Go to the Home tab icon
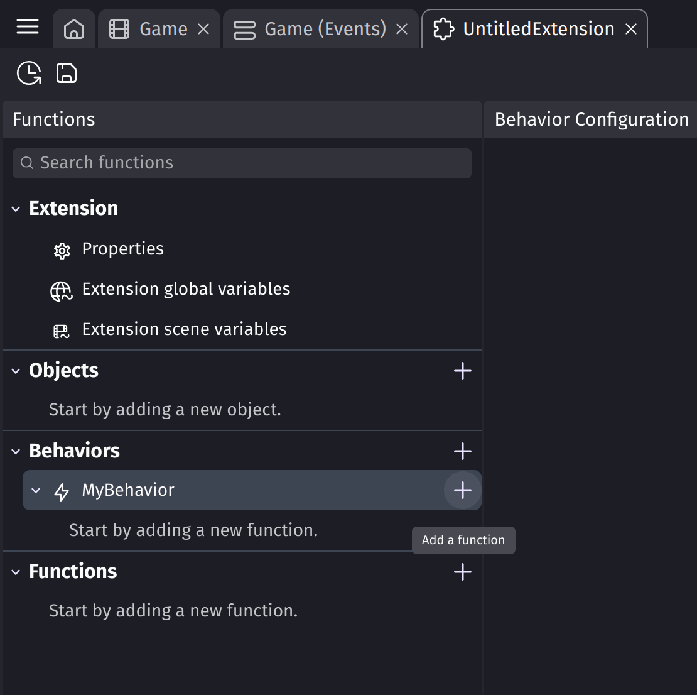This screenshot has width=697, height=695. tap(74, 30)
